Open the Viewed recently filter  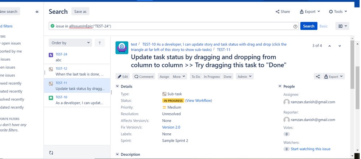(x=10, y=83)
